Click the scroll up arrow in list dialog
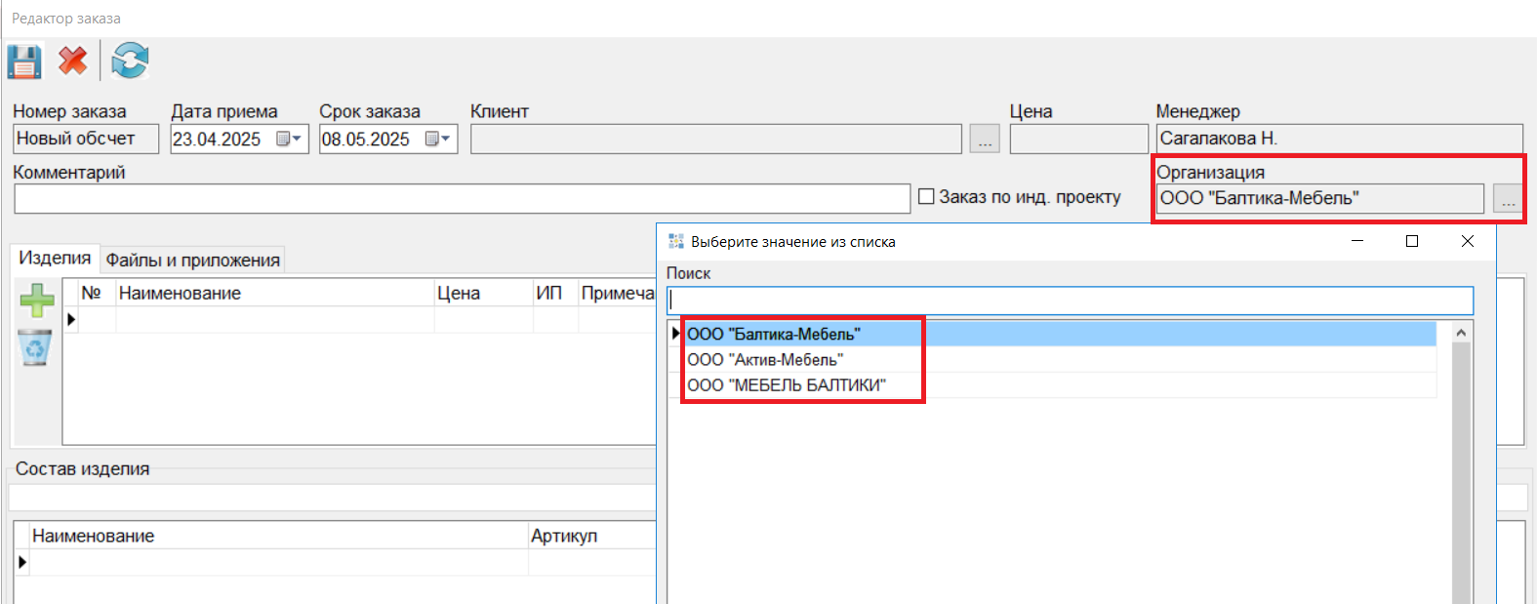The image size is (1537, 604). coord(1461,333)
